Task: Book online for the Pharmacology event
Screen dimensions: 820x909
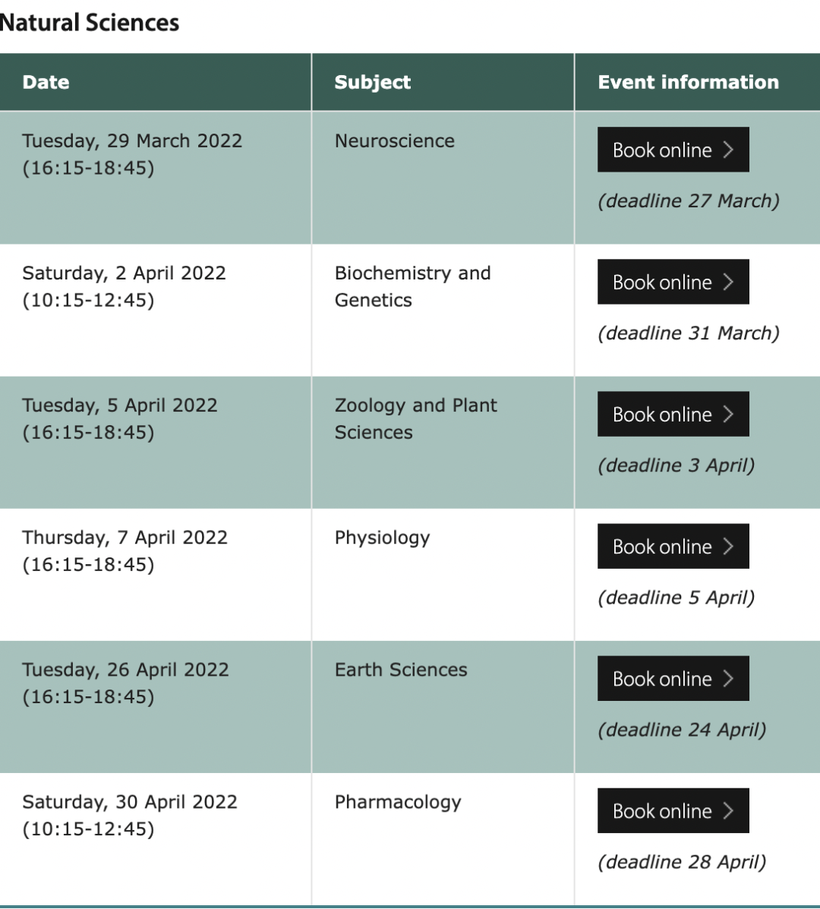Action: pyautogui.click(x=673, y=810)
